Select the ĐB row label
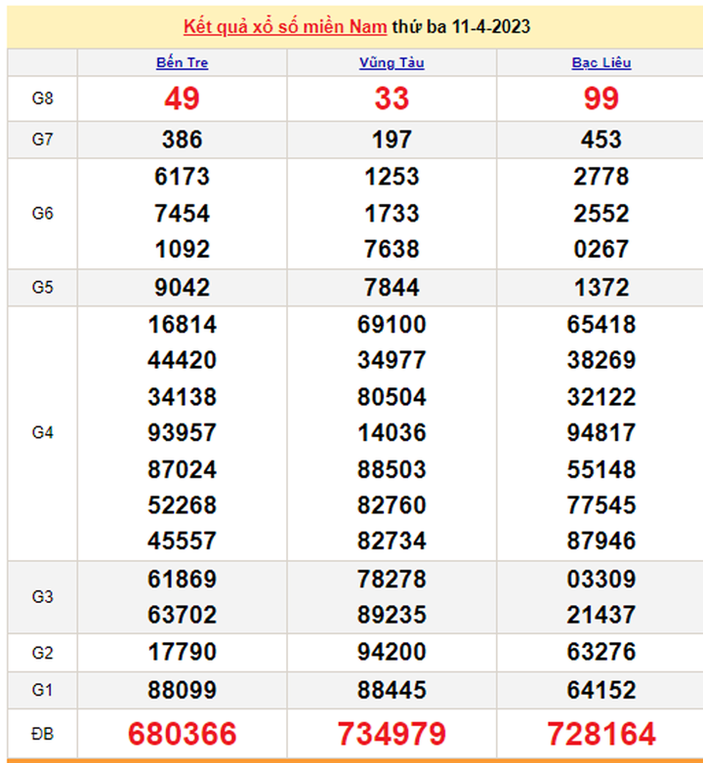The height and width of the screenshot is (763, 703). click(x=42, y=734)
